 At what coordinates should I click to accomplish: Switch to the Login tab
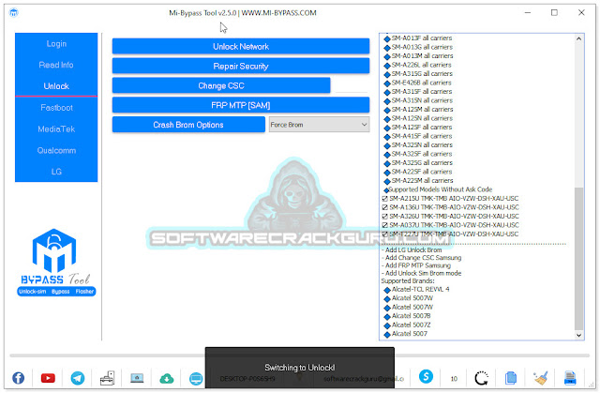click(56, 44)
